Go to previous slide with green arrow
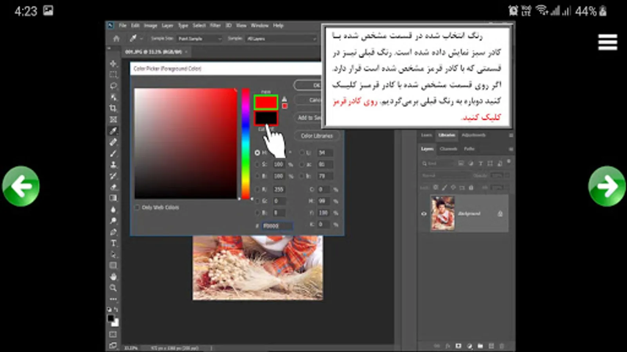This screenshot has width=627, height=352. [x=21, y=186]
